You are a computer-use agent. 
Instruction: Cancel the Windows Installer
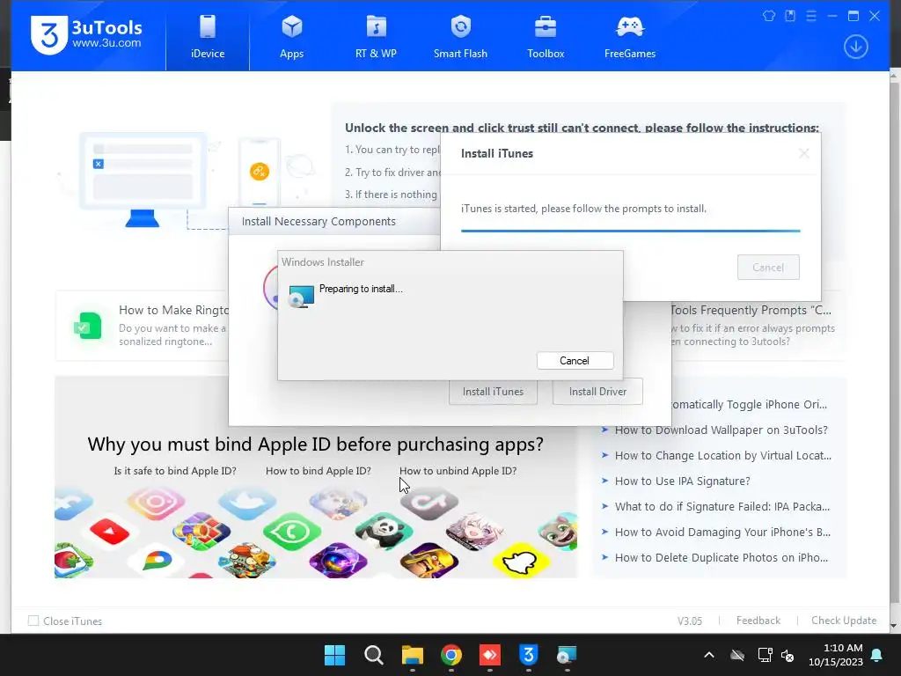(x=575, y=360)
